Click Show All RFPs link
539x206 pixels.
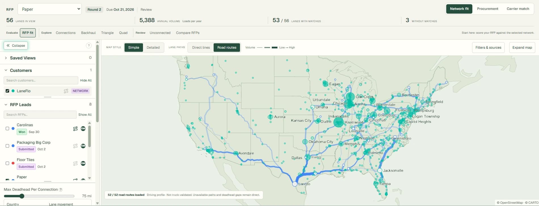pos(85,115)
